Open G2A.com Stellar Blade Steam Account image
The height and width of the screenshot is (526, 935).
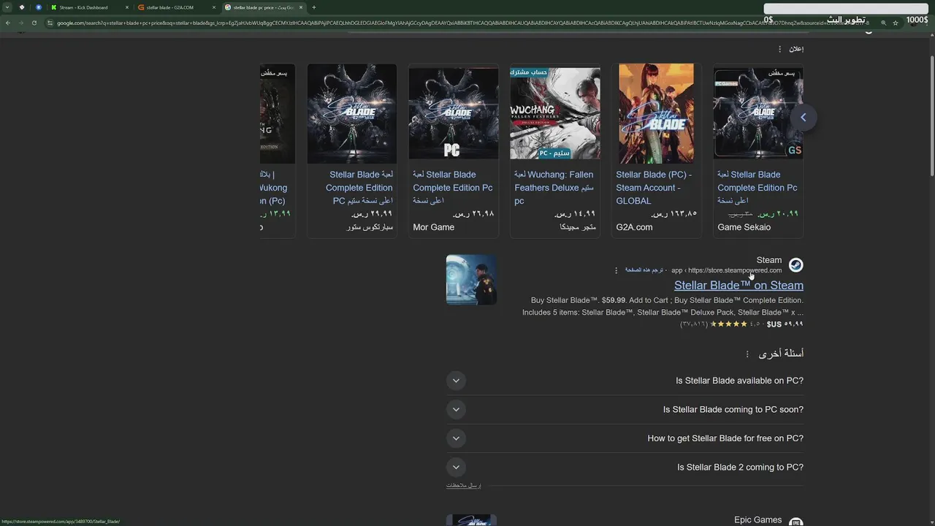pyautogui.click(x=657, y=113)
